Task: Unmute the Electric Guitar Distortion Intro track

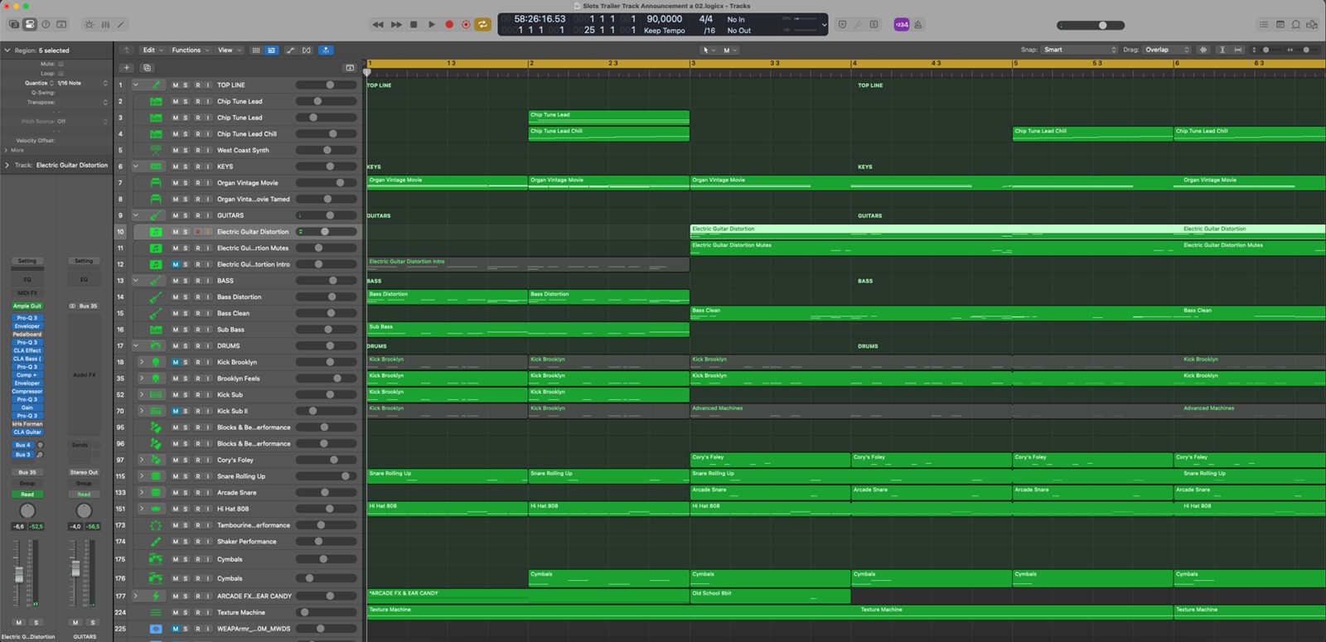Action: [176, 264]
